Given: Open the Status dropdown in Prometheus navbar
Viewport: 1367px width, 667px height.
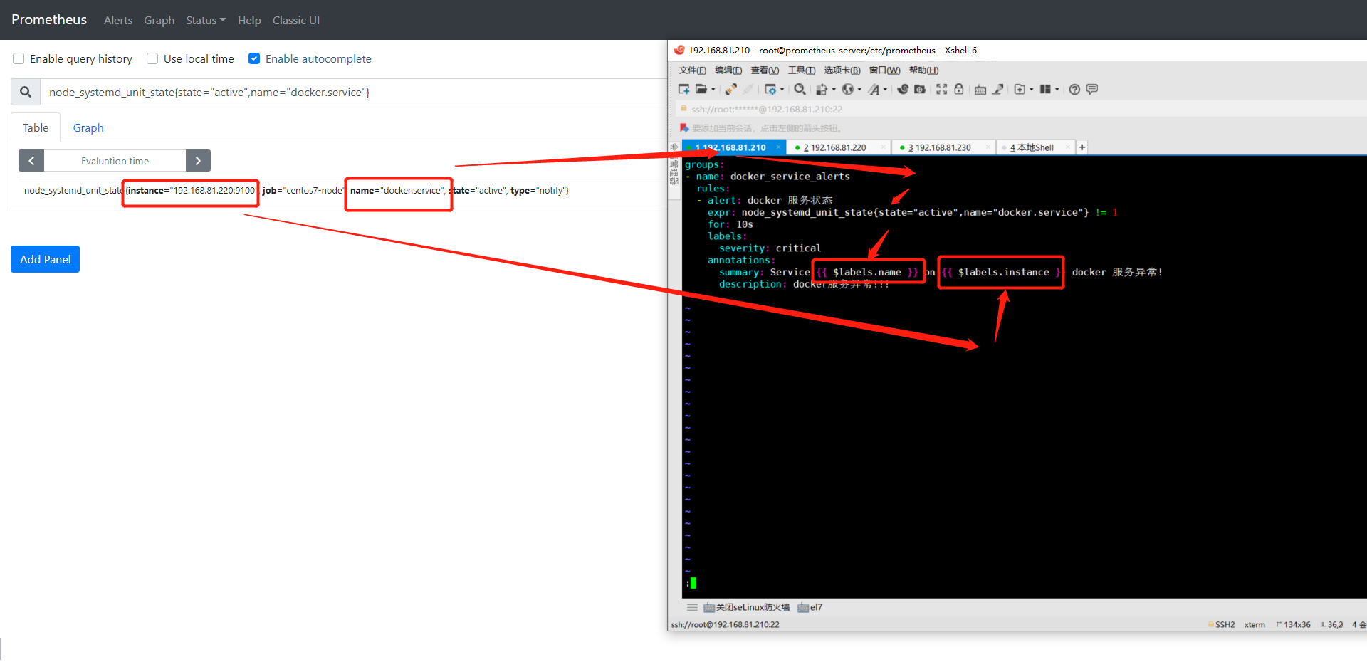Looking at the screenshot, I should (205, 20).
